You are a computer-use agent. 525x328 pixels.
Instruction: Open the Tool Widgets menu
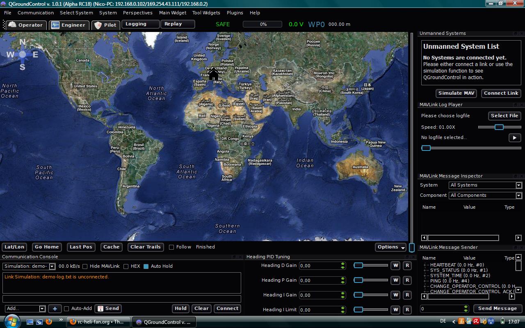click(x=206, y=13)
